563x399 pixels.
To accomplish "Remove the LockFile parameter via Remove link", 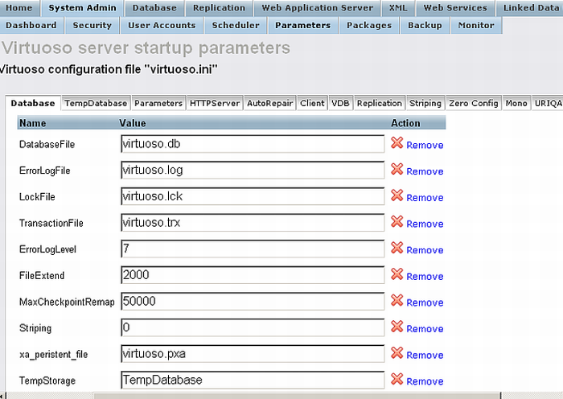I will tap(425, 198).
